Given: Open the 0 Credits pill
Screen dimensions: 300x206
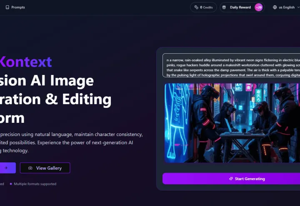Looking at the screenshot, I should 203,7.
